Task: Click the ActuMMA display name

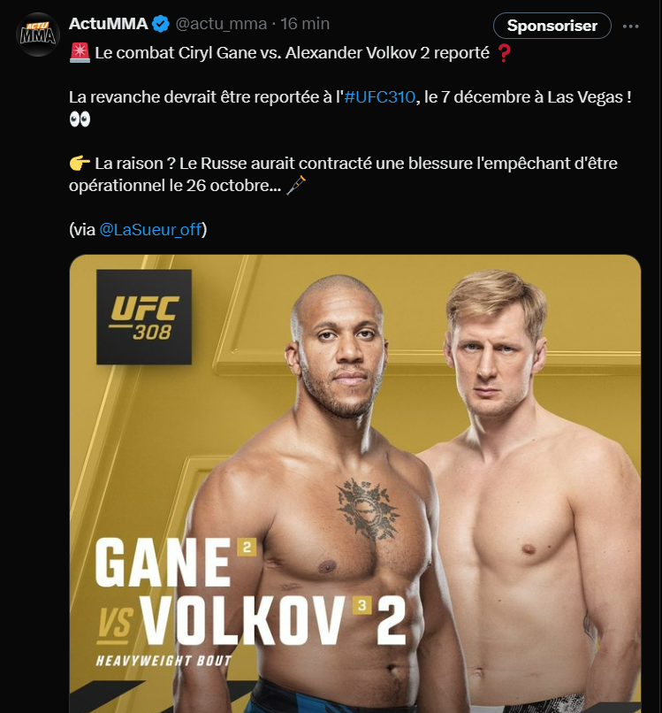Action: pos(108,24)
